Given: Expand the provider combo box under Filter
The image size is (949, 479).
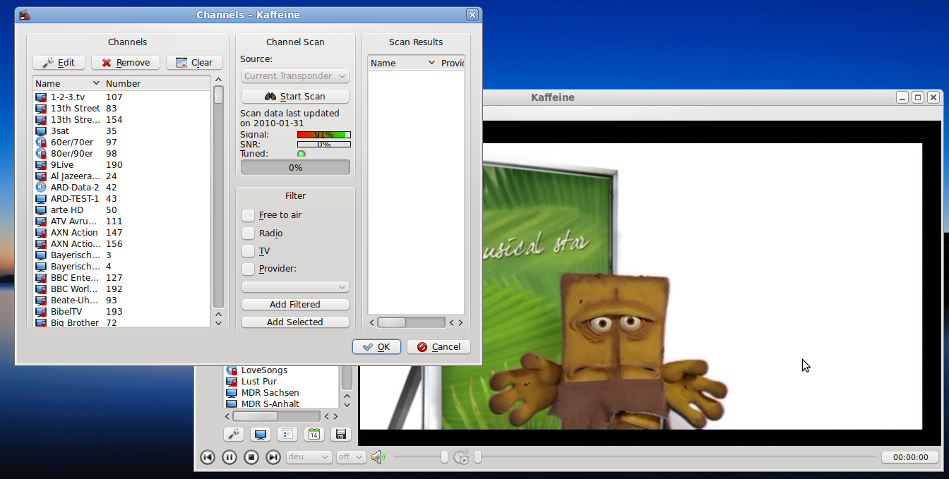Looking at the screenshot, I should 295,287.
